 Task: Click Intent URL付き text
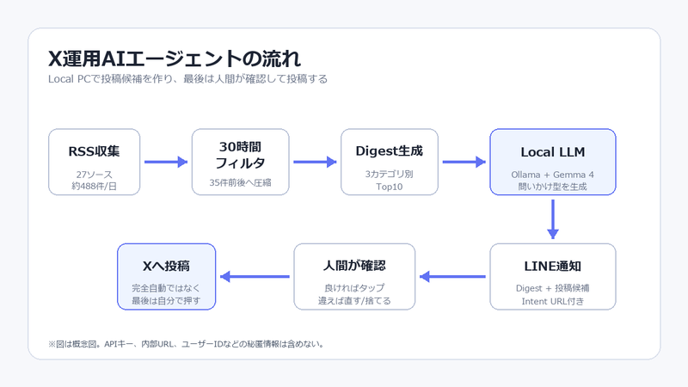tap(552, 301)
